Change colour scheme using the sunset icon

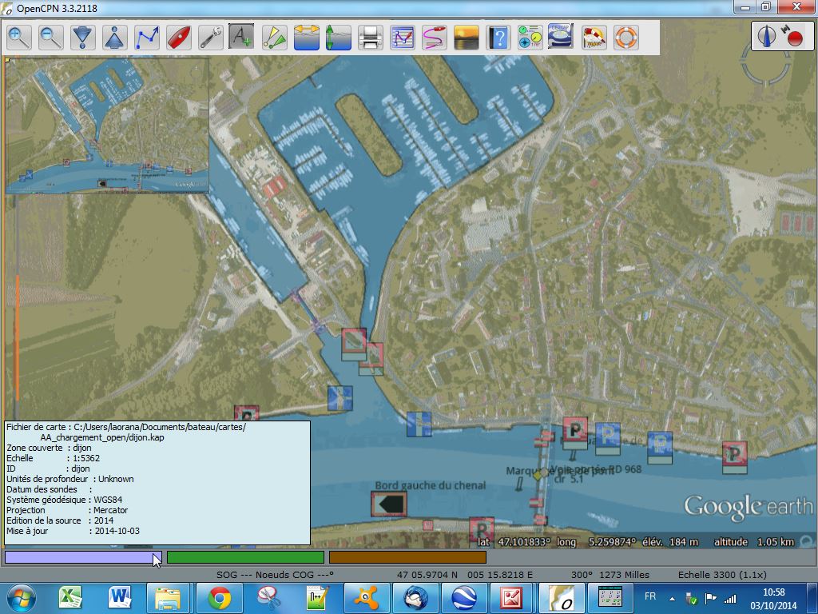tap(467, 38)
